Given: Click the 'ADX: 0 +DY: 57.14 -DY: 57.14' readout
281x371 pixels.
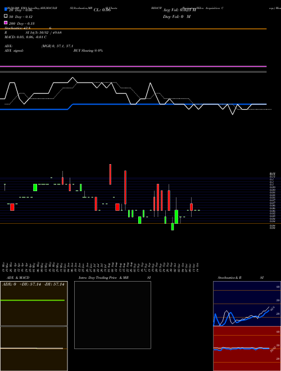Looking at the screenshot, I should coord(33,284).
